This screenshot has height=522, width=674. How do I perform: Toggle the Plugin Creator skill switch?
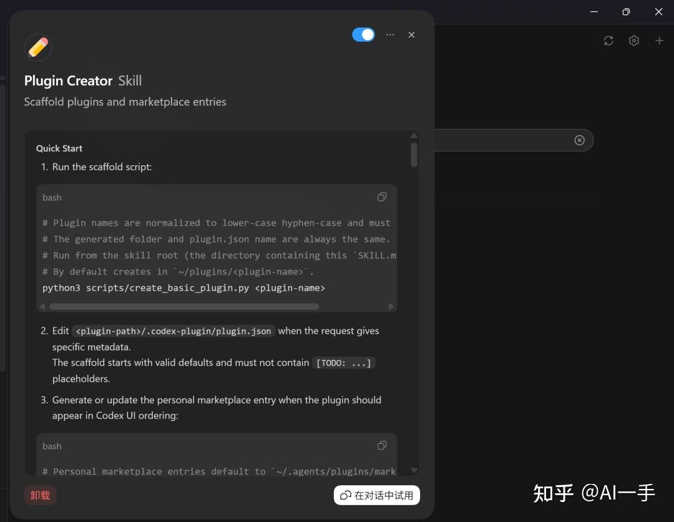point(363,35)
